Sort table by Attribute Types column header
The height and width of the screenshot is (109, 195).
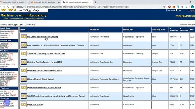pos(159,30)
